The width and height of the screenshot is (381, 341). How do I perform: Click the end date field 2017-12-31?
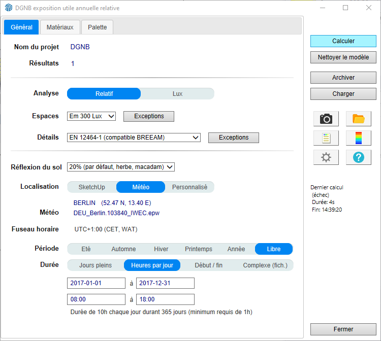point(165,283)
